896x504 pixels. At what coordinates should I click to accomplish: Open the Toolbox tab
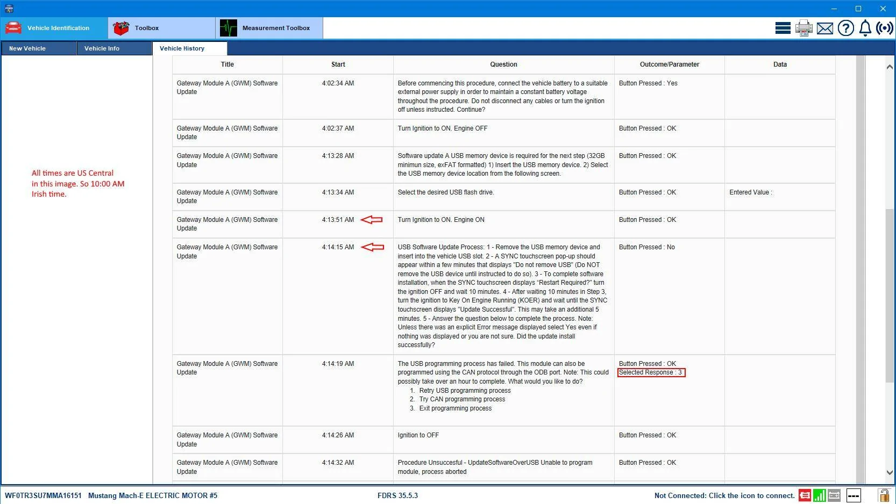pyautogui.click(x=162, y=28)
